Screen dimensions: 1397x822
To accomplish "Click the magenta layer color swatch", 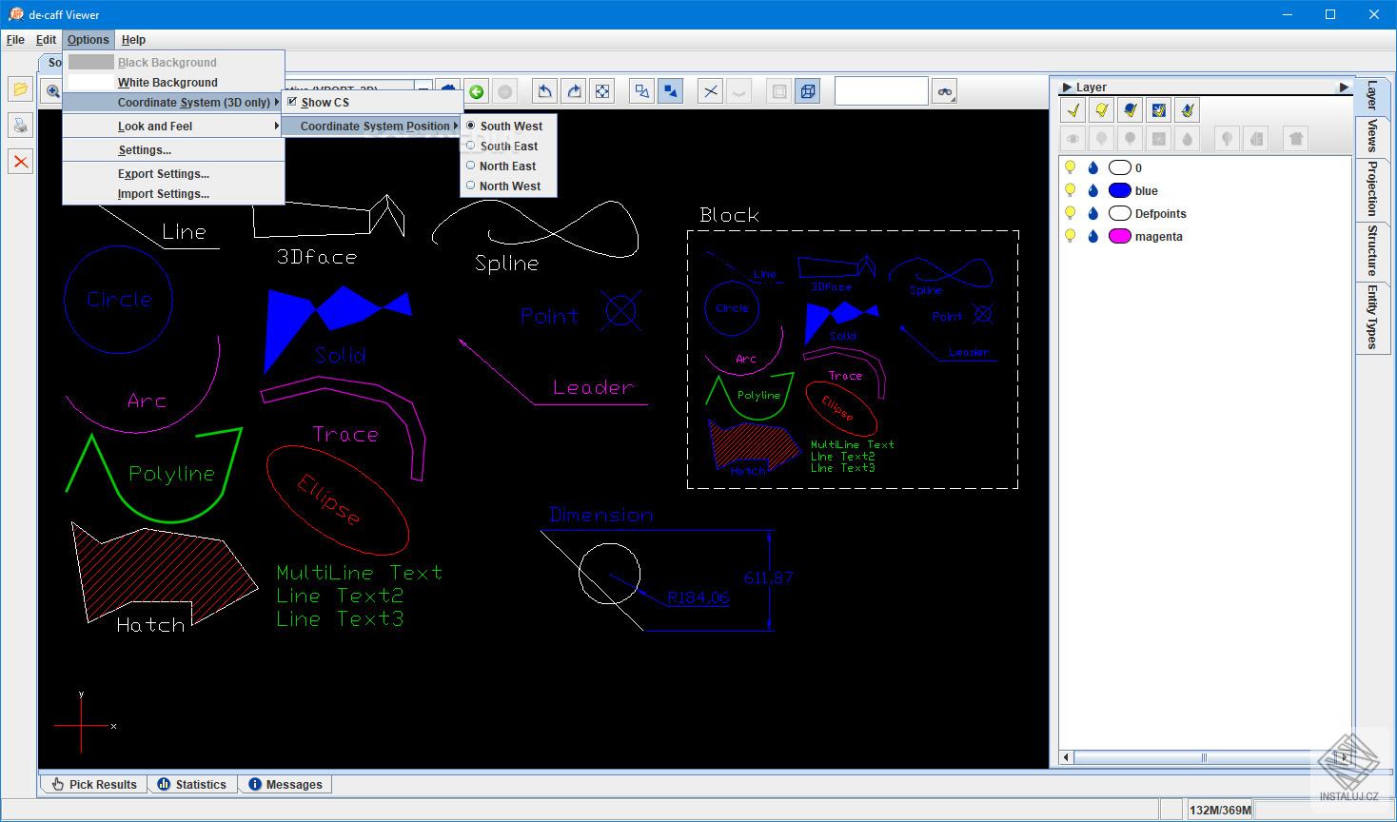I will point(1120,236).
